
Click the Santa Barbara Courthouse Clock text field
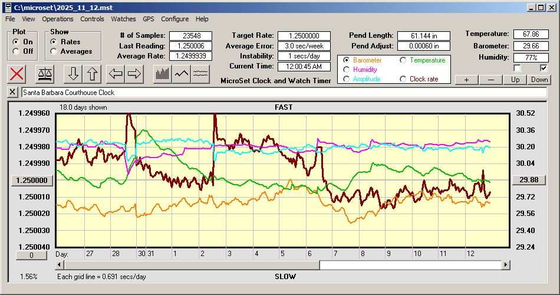[x=283, y=93]
